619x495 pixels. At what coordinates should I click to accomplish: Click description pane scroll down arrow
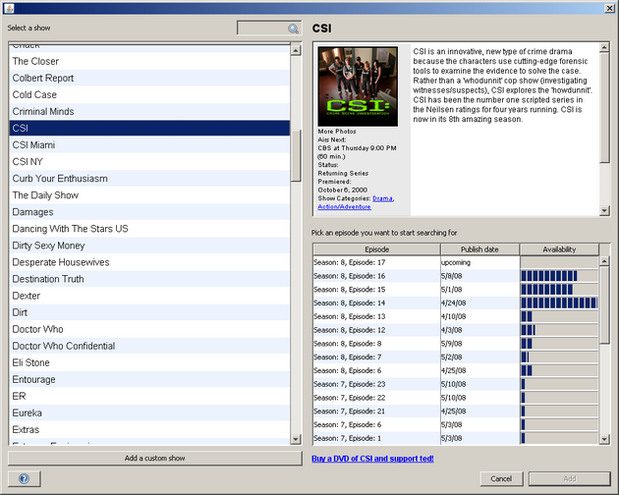tap(604, 211)
